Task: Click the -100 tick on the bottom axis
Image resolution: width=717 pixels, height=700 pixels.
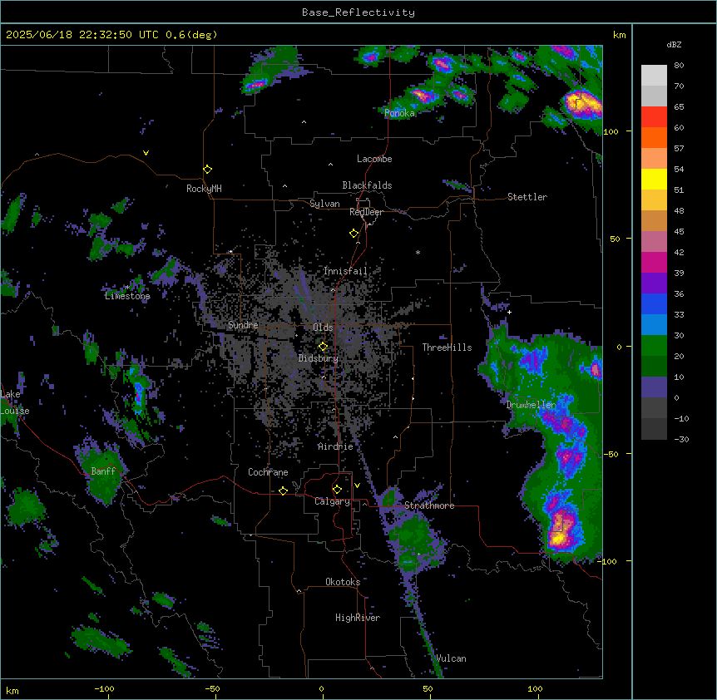Action: [104, 688]
